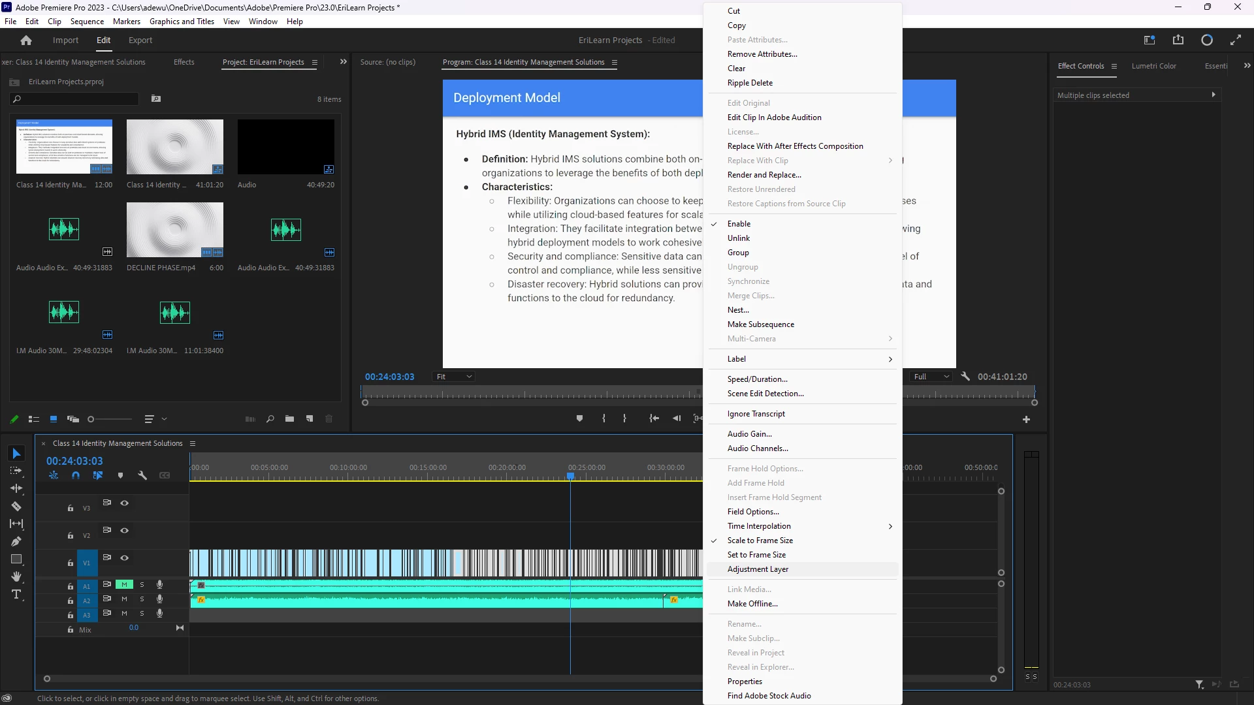Select the Type tool
The width and height of the screenshot is (1254, 705).
pyautogui.click(x=16, y=594)
